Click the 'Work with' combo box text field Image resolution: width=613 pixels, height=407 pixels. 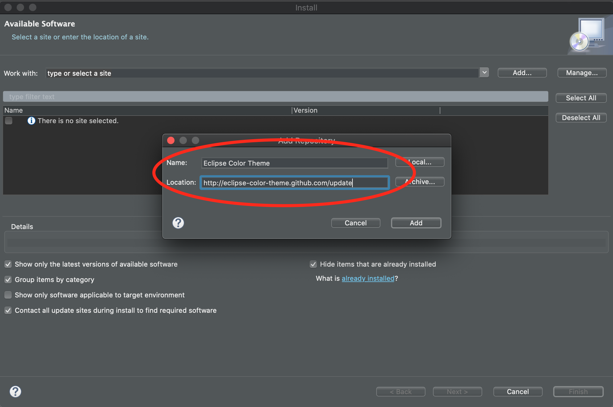pos(262,73)
